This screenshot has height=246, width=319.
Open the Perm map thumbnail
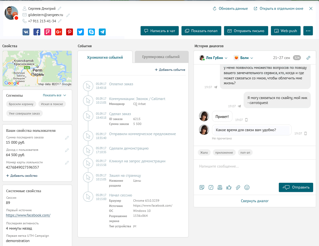37,69
